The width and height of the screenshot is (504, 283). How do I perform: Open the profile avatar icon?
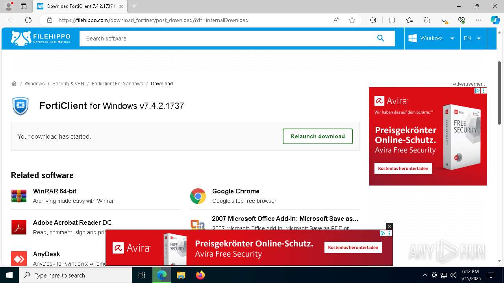pyautogui.click(x=9, y=6)
